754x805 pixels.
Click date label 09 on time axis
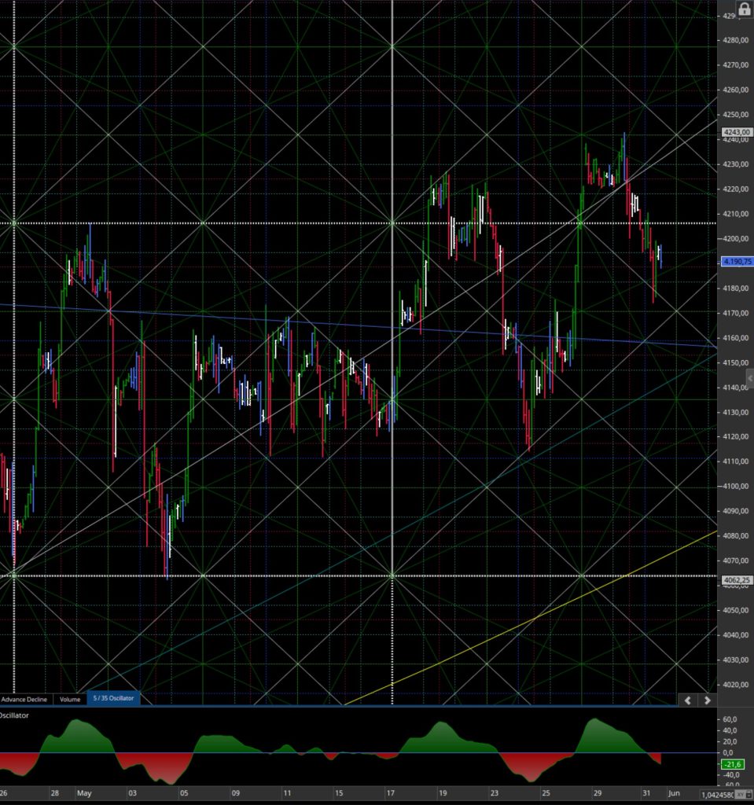click(x=236, y=793)
